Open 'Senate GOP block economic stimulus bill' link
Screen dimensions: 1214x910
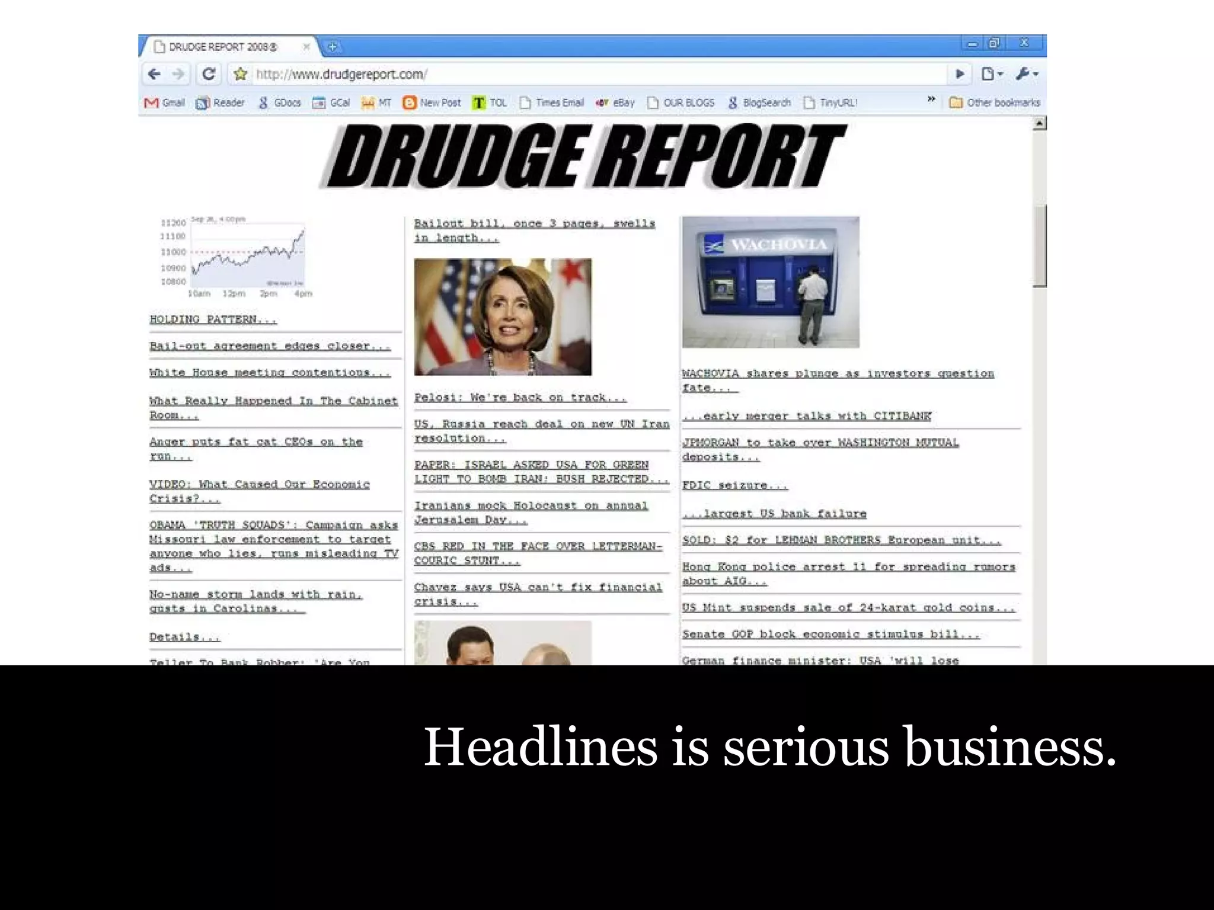click(831, 634)
